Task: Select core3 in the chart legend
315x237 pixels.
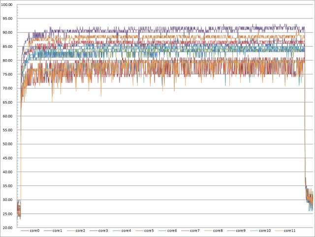Action: (x=103, y=231)
